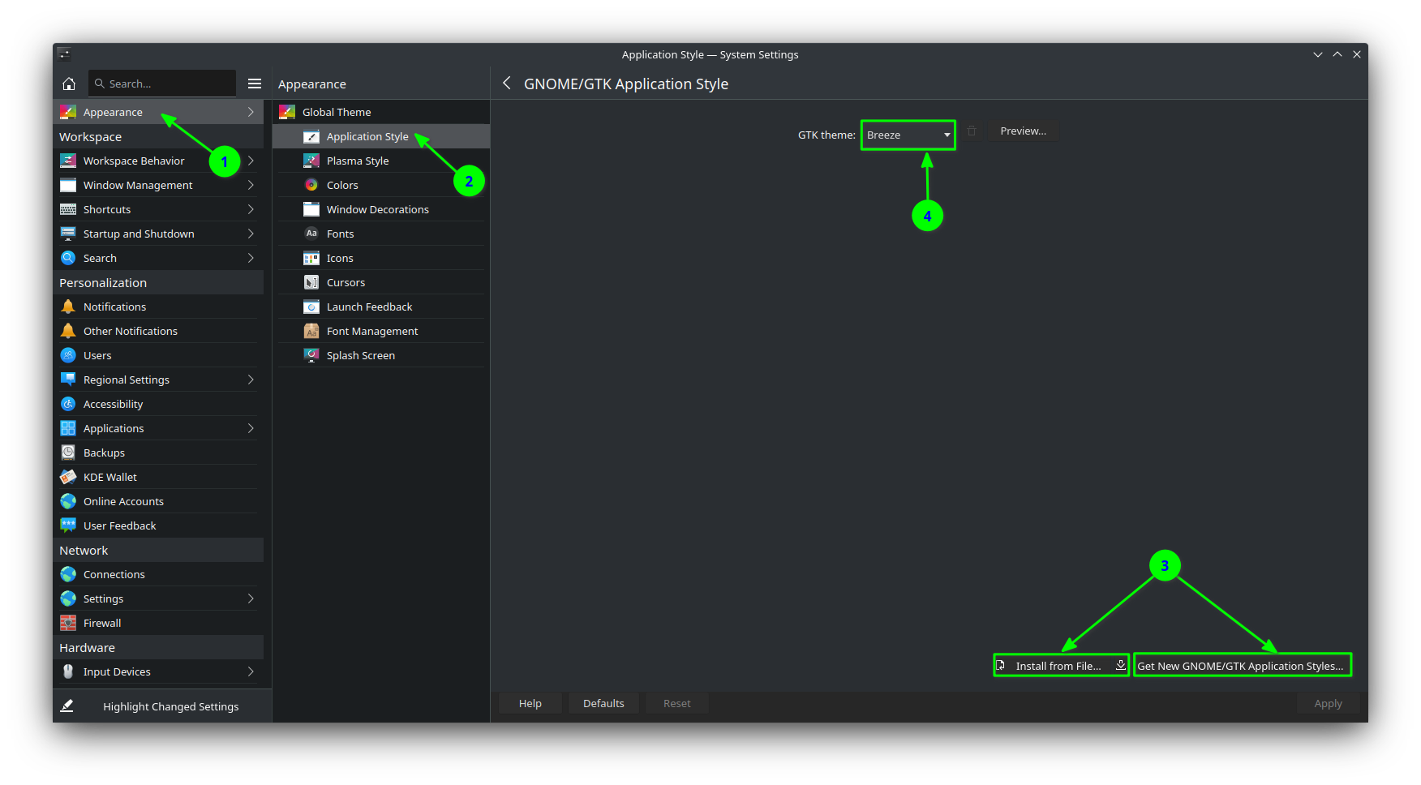Expand the Regional Settings chevron

coord(251,380)
